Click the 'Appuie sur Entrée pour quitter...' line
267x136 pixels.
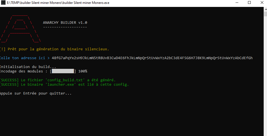pos(36,93)
